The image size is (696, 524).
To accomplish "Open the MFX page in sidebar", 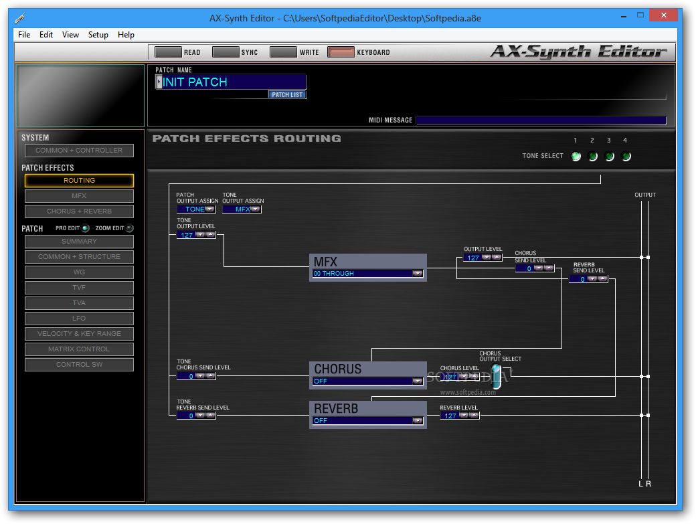I will click(79, 196).
